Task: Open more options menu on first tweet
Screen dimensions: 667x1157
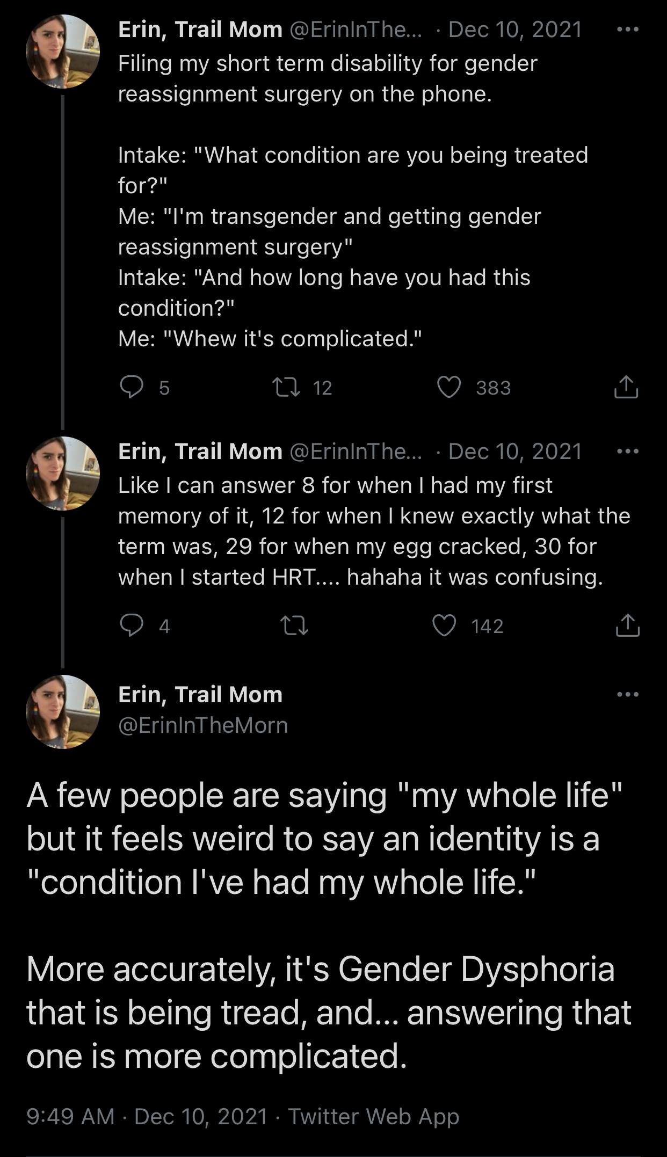Action: pyautogui.click(x=627, y=30)
